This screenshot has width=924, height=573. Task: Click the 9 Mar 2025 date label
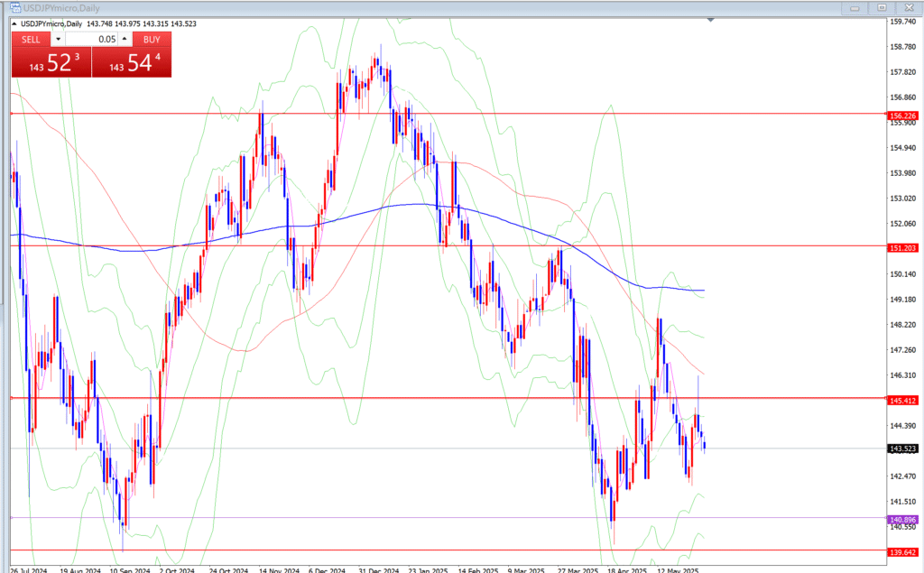coord(526,570)
